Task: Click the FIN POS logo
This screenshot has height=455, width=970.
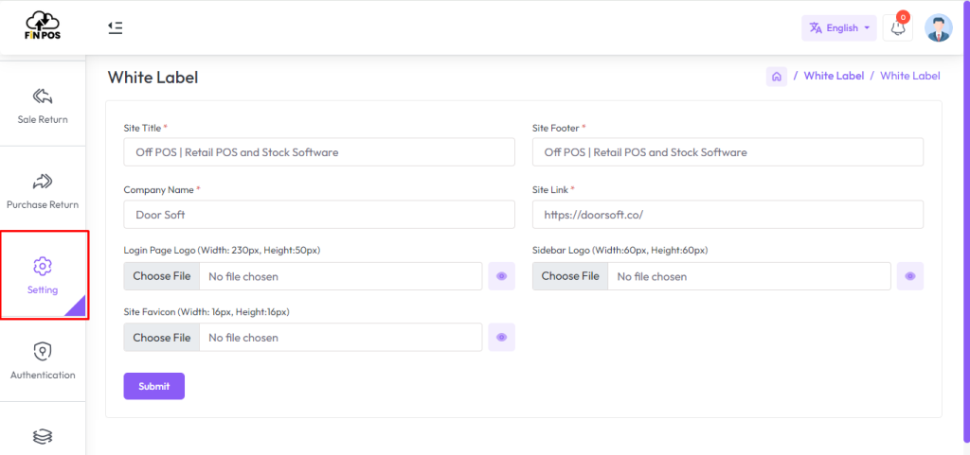Action: [x=43, y=26]
